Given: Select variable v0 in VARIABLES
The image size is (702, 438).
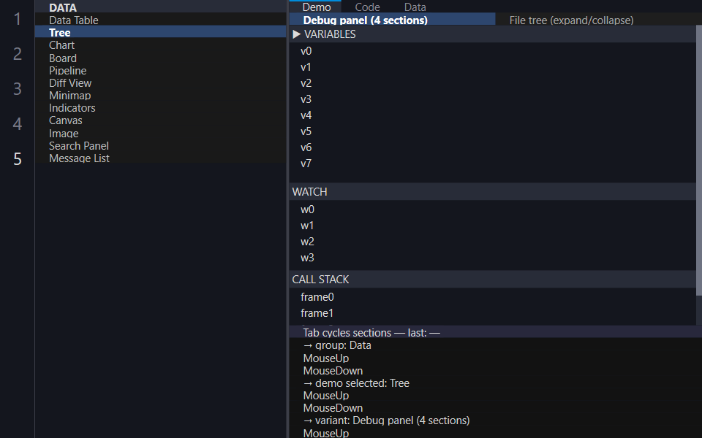Looking at the screenshot, I should 492,51.
